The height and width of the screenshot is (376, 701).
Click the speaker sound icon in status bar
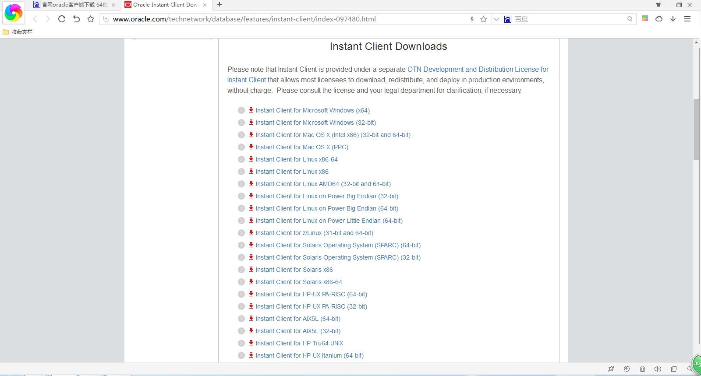(658, 369)
